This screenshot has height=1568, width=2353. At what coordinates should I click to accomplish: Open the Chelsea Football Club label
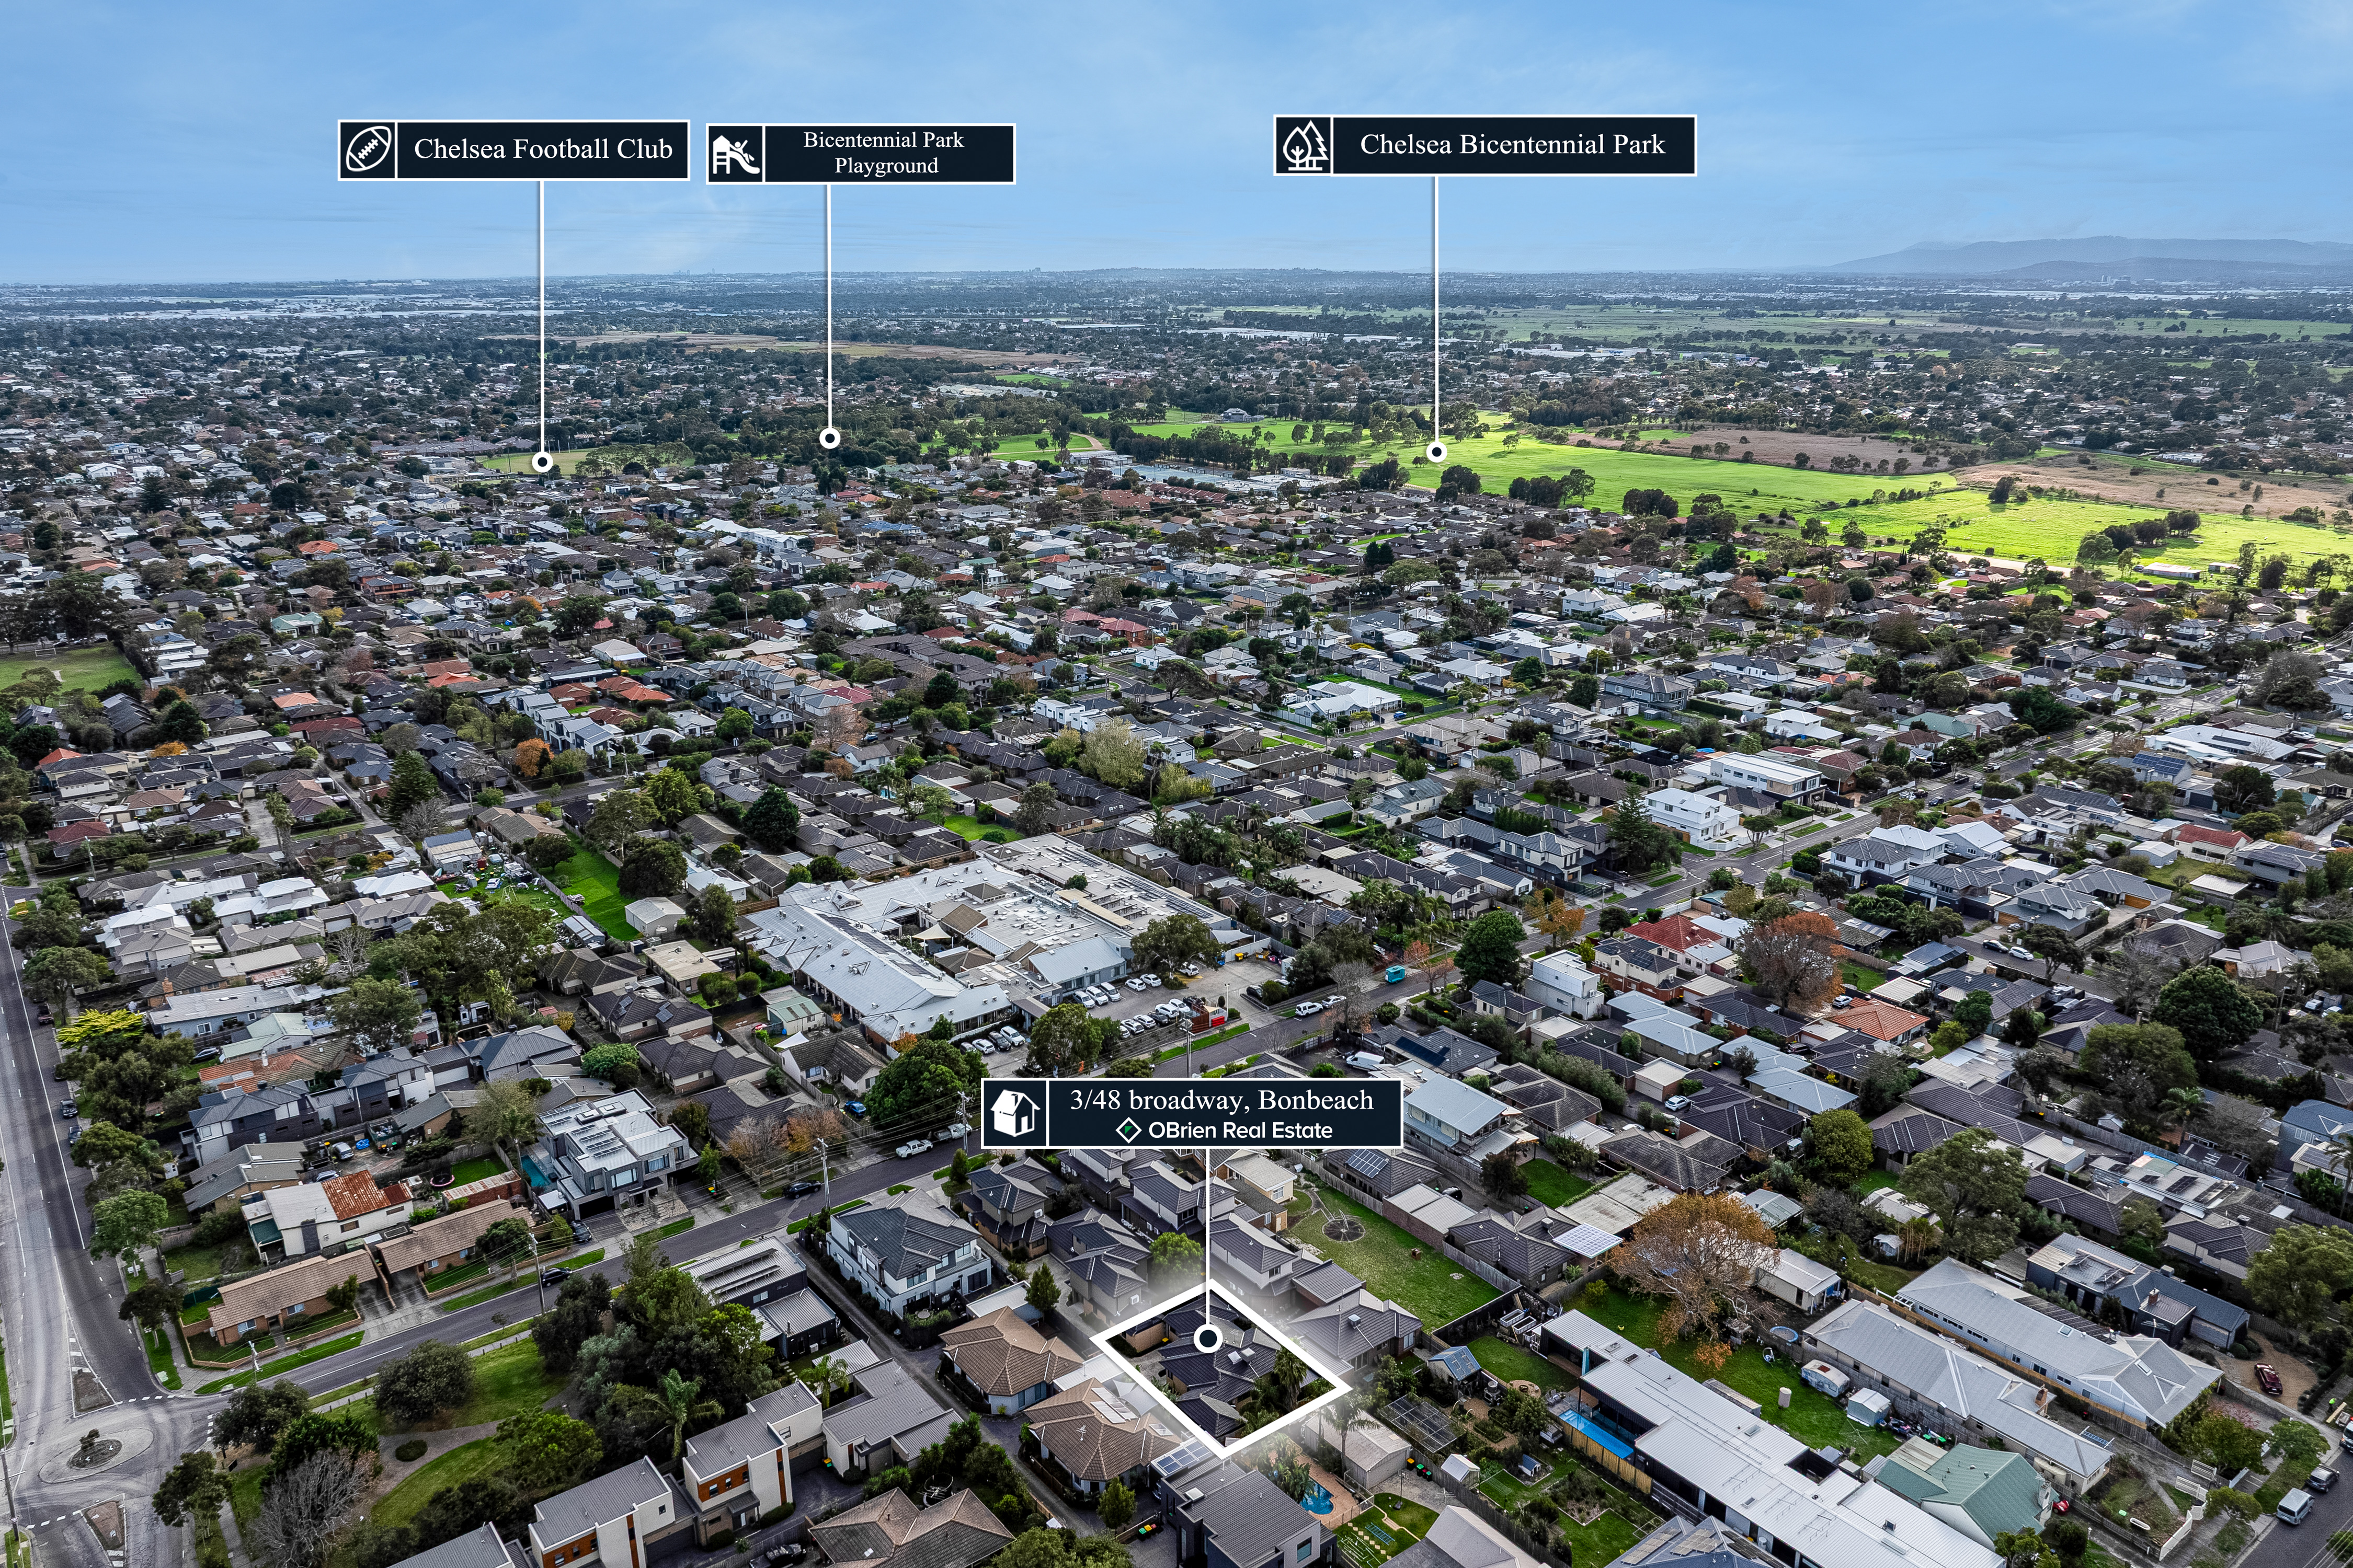[543, 150]
